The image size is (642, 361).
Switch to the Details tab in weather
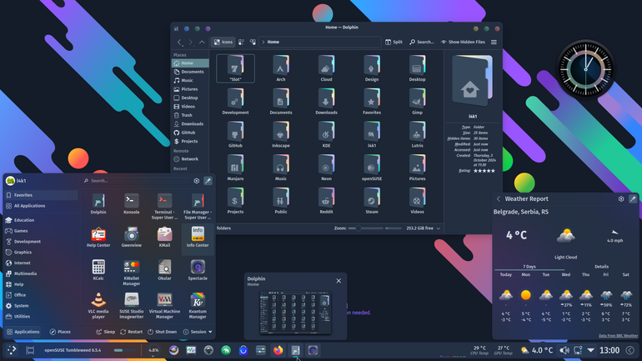(601, 267)
